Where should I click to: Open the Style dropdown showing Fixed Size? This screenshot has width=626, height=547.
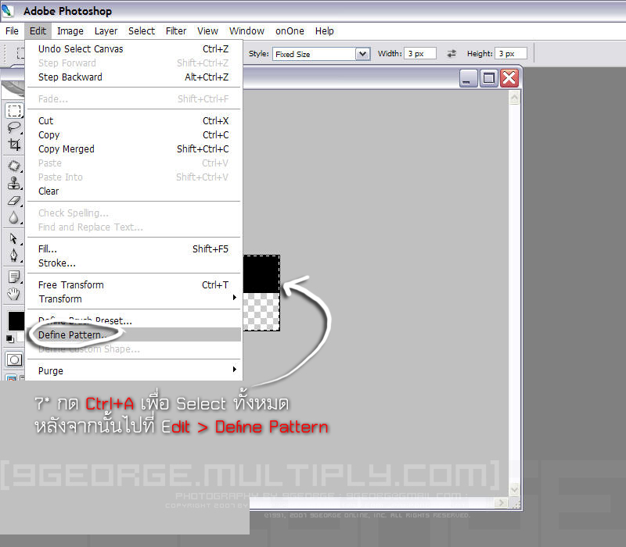322,54
